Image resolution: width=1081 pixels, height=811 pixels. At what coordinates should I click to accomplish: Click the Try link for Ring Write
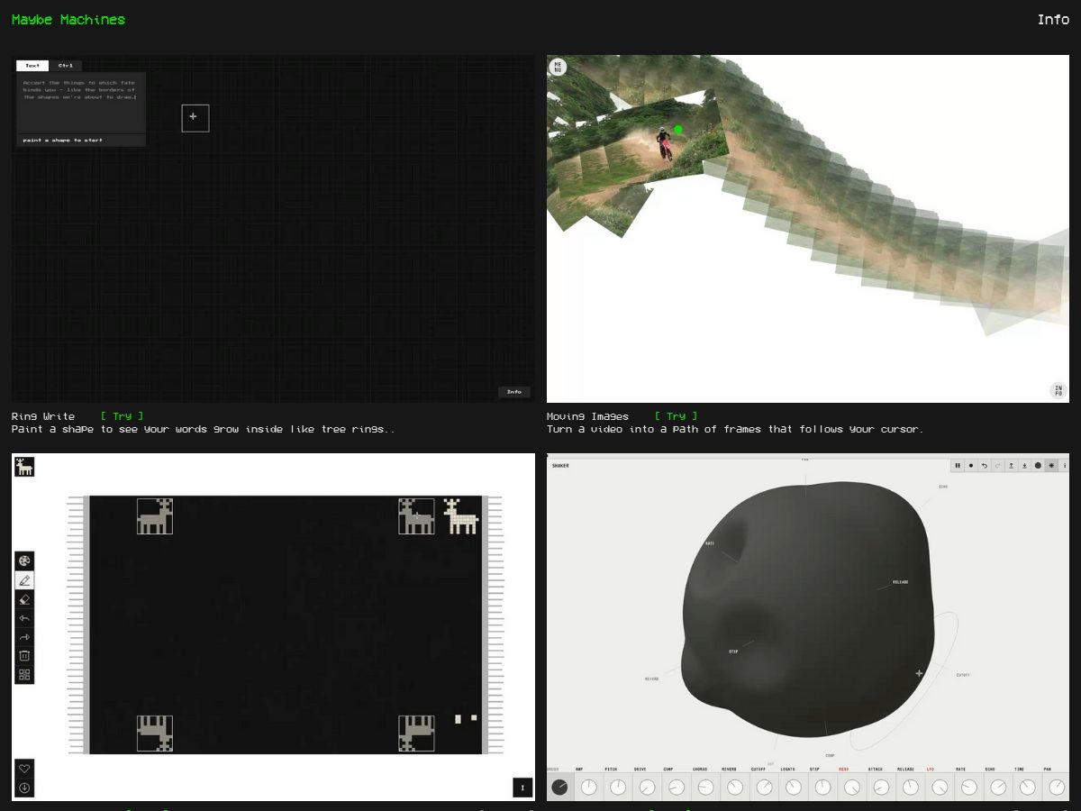[123, 416]
